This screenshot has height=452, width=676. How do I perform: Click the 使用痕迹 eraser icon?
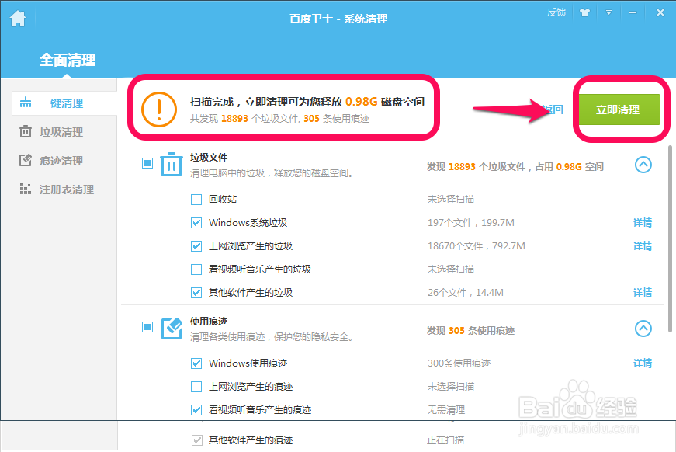click(172, 329)
